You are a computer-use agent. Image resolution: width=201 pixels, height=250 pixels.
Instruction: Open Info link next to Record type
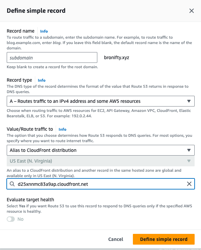coord(42,80)
